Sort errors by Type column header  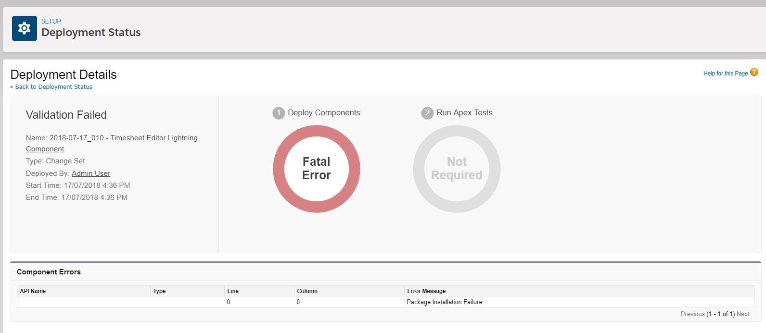(x=159, y=291)
